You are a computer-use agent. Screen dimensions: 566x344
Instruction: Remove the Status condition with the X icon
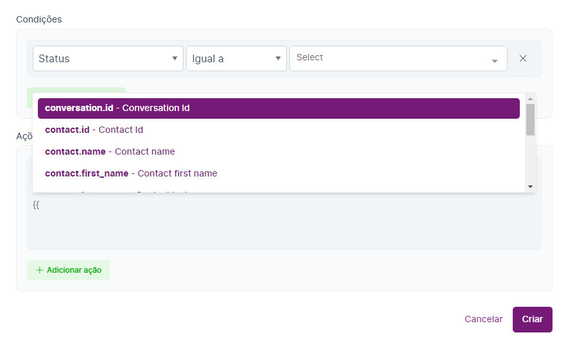click(x=523, y=58)
